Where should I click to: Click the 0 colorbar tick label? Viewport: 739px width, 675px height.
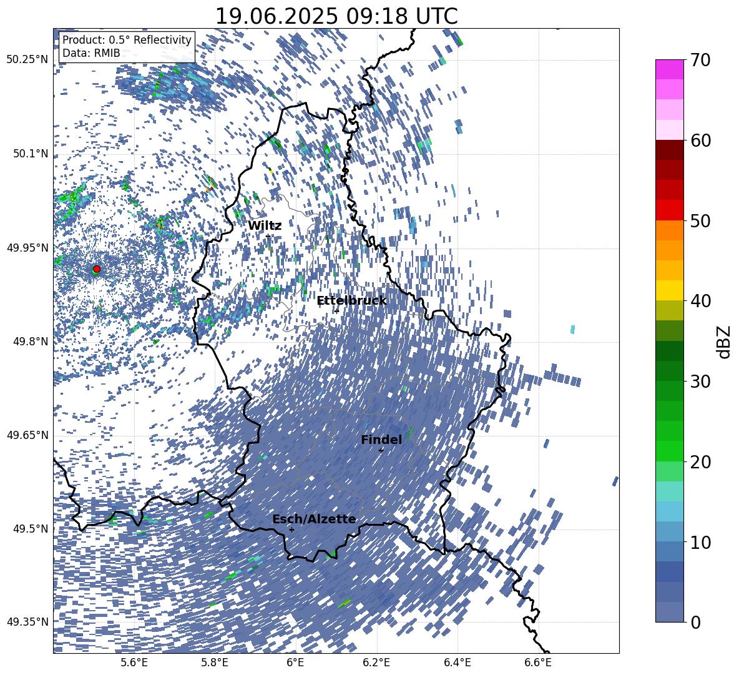tap(695, 622)
